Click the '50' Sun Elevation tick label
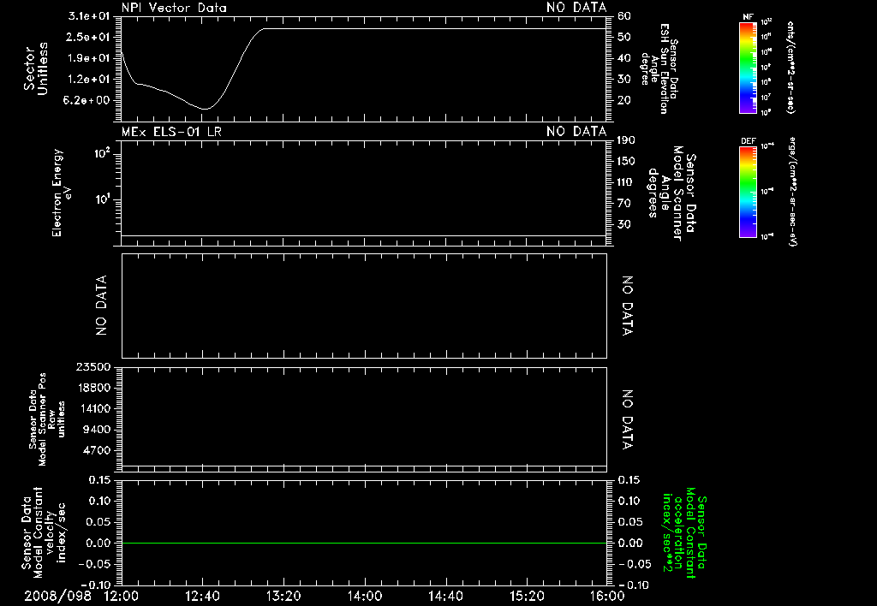Screen dimensions: 877x606 click(x=624, y=37)
